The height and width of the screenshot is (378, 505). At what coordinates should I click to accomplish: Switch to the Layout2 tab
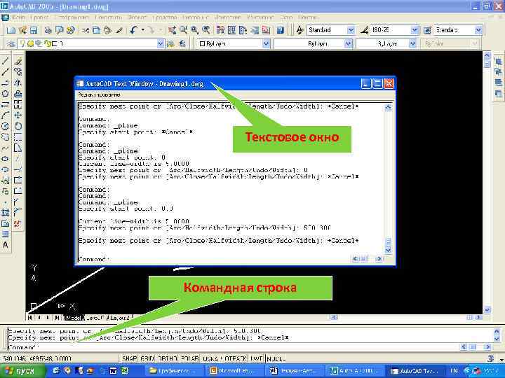point(119,318)
